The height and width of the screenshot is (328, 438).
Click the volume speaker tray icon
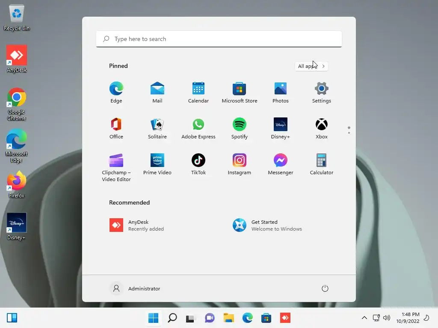click(x=387, y=318)
